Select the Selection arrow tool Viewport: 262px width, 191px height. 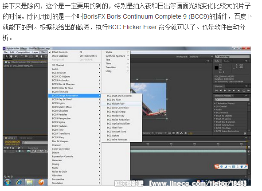[x=7, y=56]
